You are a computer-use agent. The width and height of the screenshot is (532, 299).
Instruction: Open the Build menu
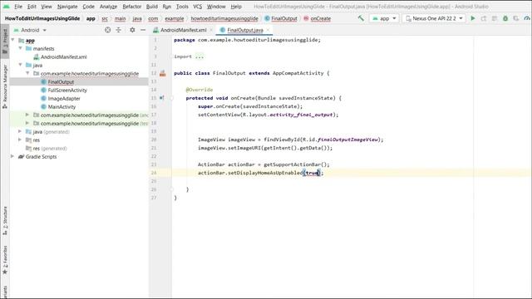151,7
